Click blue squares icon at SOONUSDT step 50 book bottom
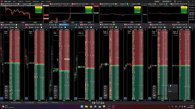This screenshot has height=109, width=195. point(2,98)
